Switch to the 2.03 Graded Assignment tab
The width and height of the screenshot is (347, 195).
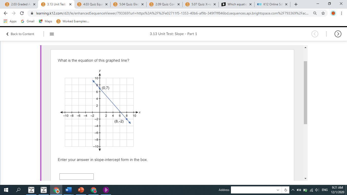pyautogui.click(x=21, y=4)
